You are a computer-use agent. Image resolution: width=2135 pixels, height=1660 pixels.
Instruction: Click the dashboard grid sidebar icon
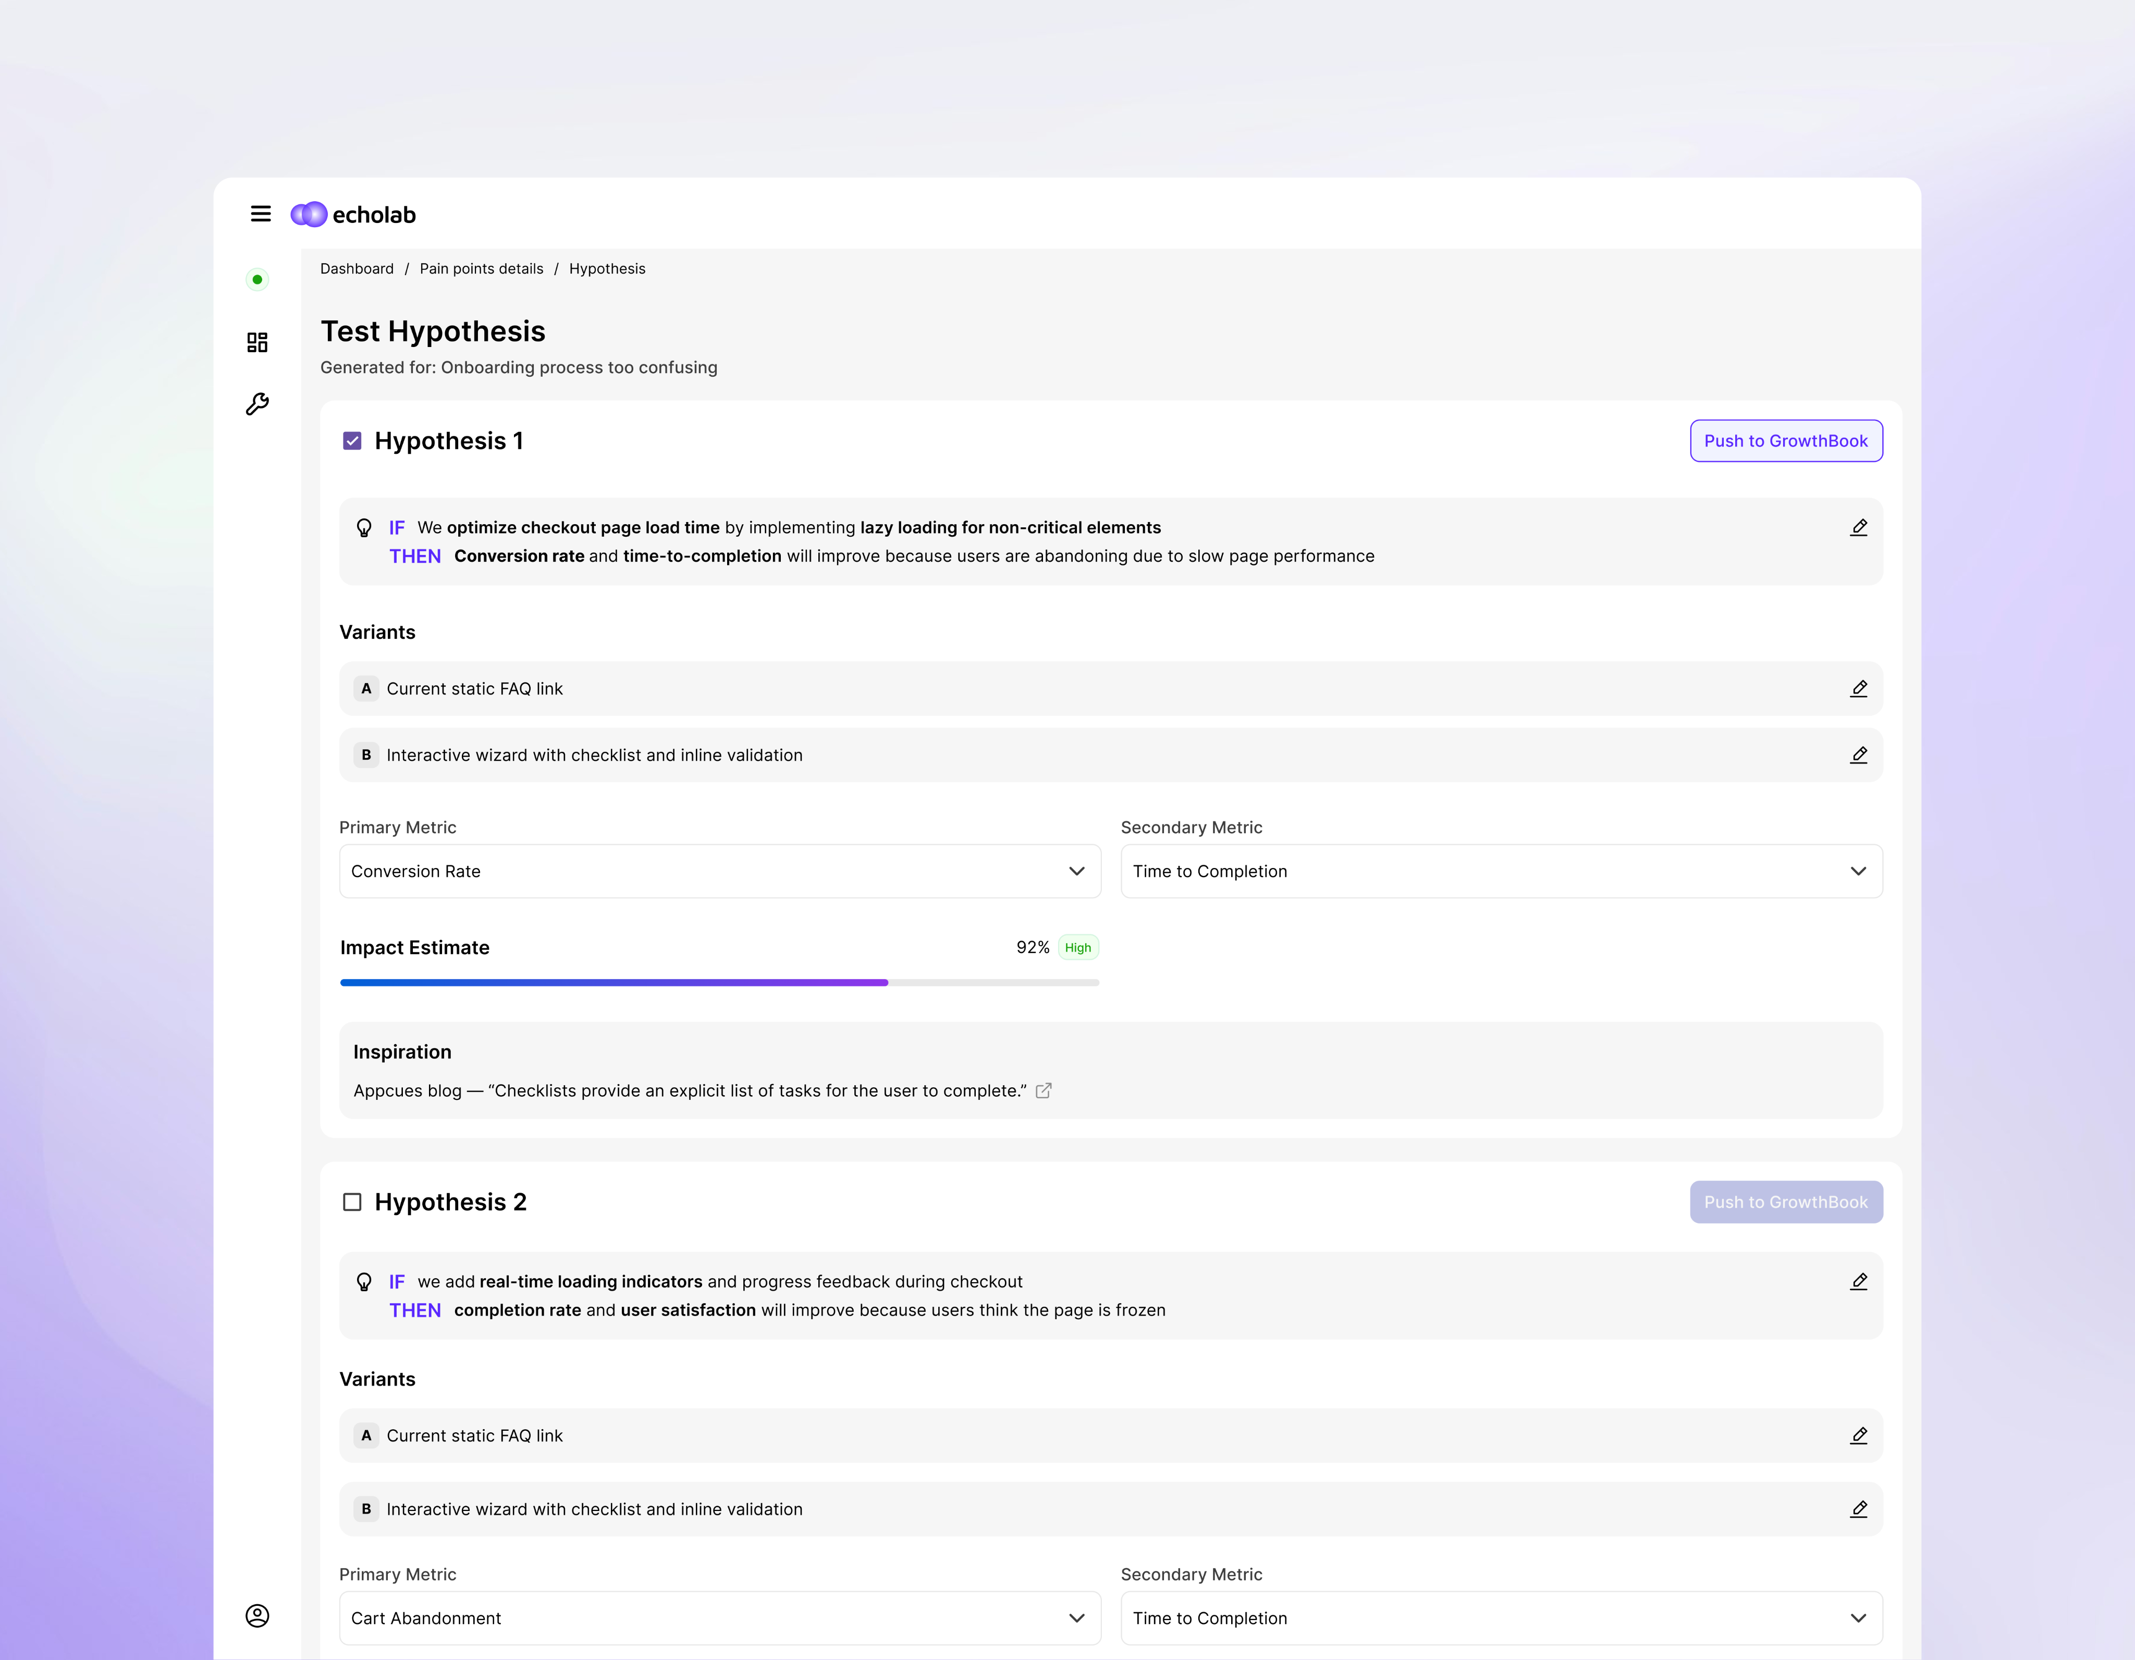pyautogui.click(x=257, y=342)
